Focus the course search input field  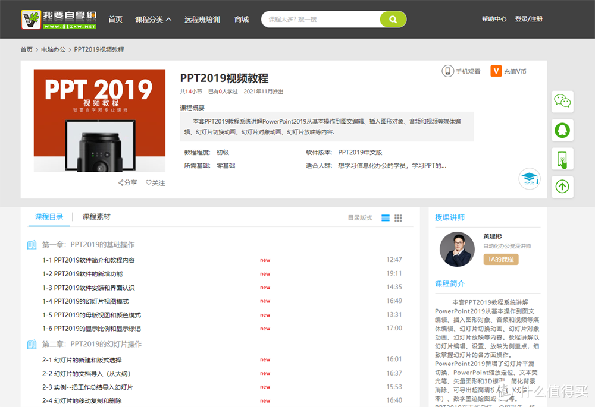(321, 20)
